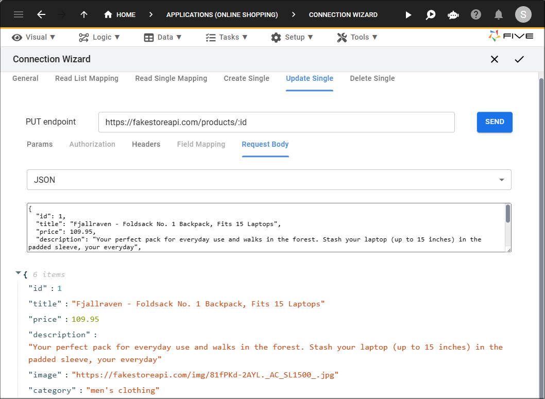
Task: Switch to the General tab
Action: [x=25, y=78]
